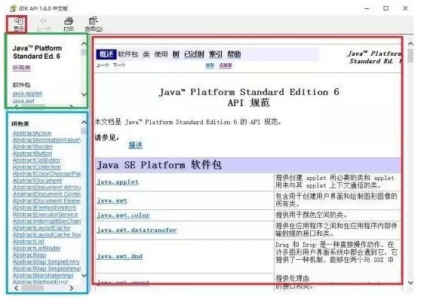The width and height of the screenshot is (421, 299).
Task: Open the AbstractColorChooserPanel class link
Action: click(x=47, y=174)
